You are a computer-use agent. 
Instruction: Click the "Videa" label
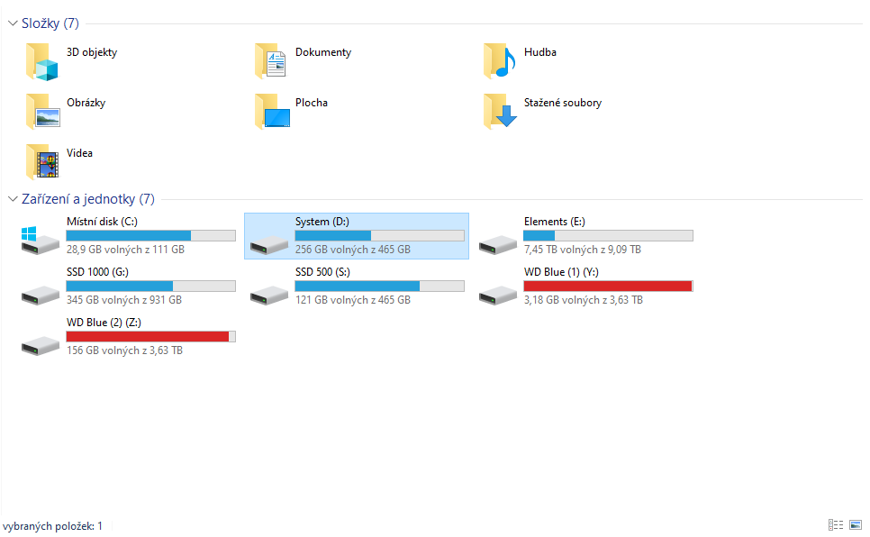(x=79, y=153)
